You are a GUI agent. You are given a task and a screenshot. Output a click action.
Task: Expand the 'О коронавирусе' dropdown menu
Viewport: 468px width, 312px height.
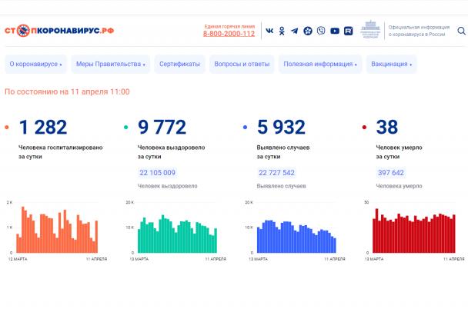(x=36, y=64)
